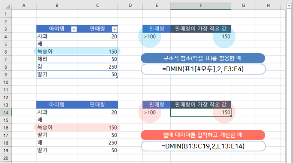
Task: Click the 판매량 header in cell C13
Action: (x=97, y=105)
